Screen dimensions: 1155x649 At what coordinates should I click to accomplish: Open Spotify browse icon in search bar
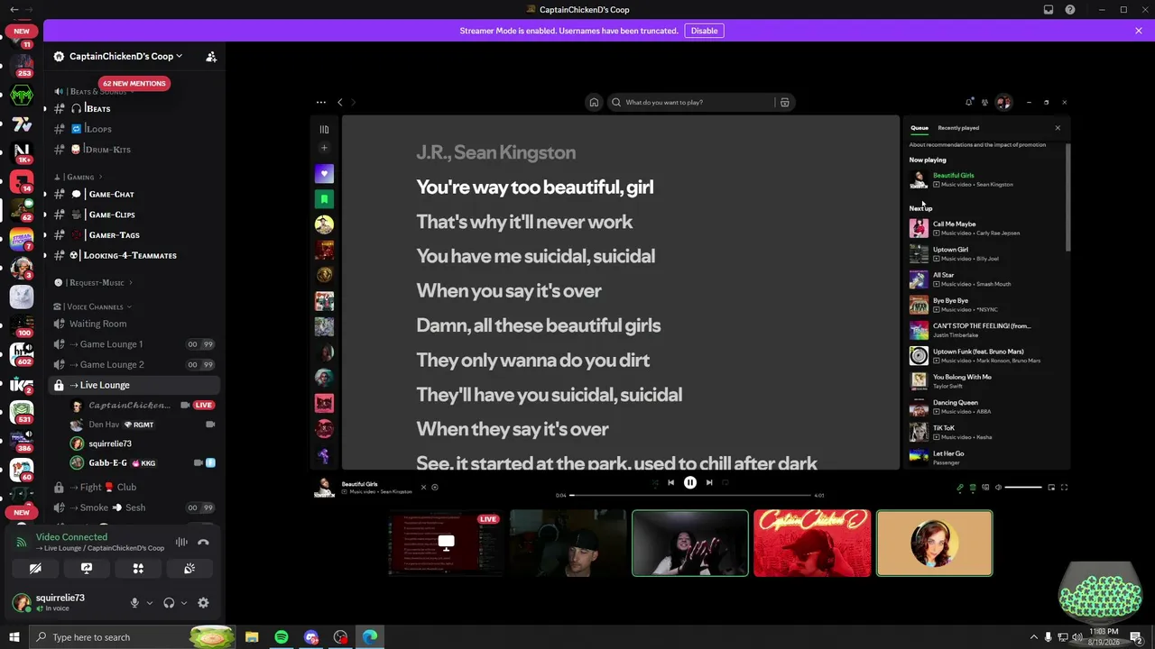(x=784, y=103)
